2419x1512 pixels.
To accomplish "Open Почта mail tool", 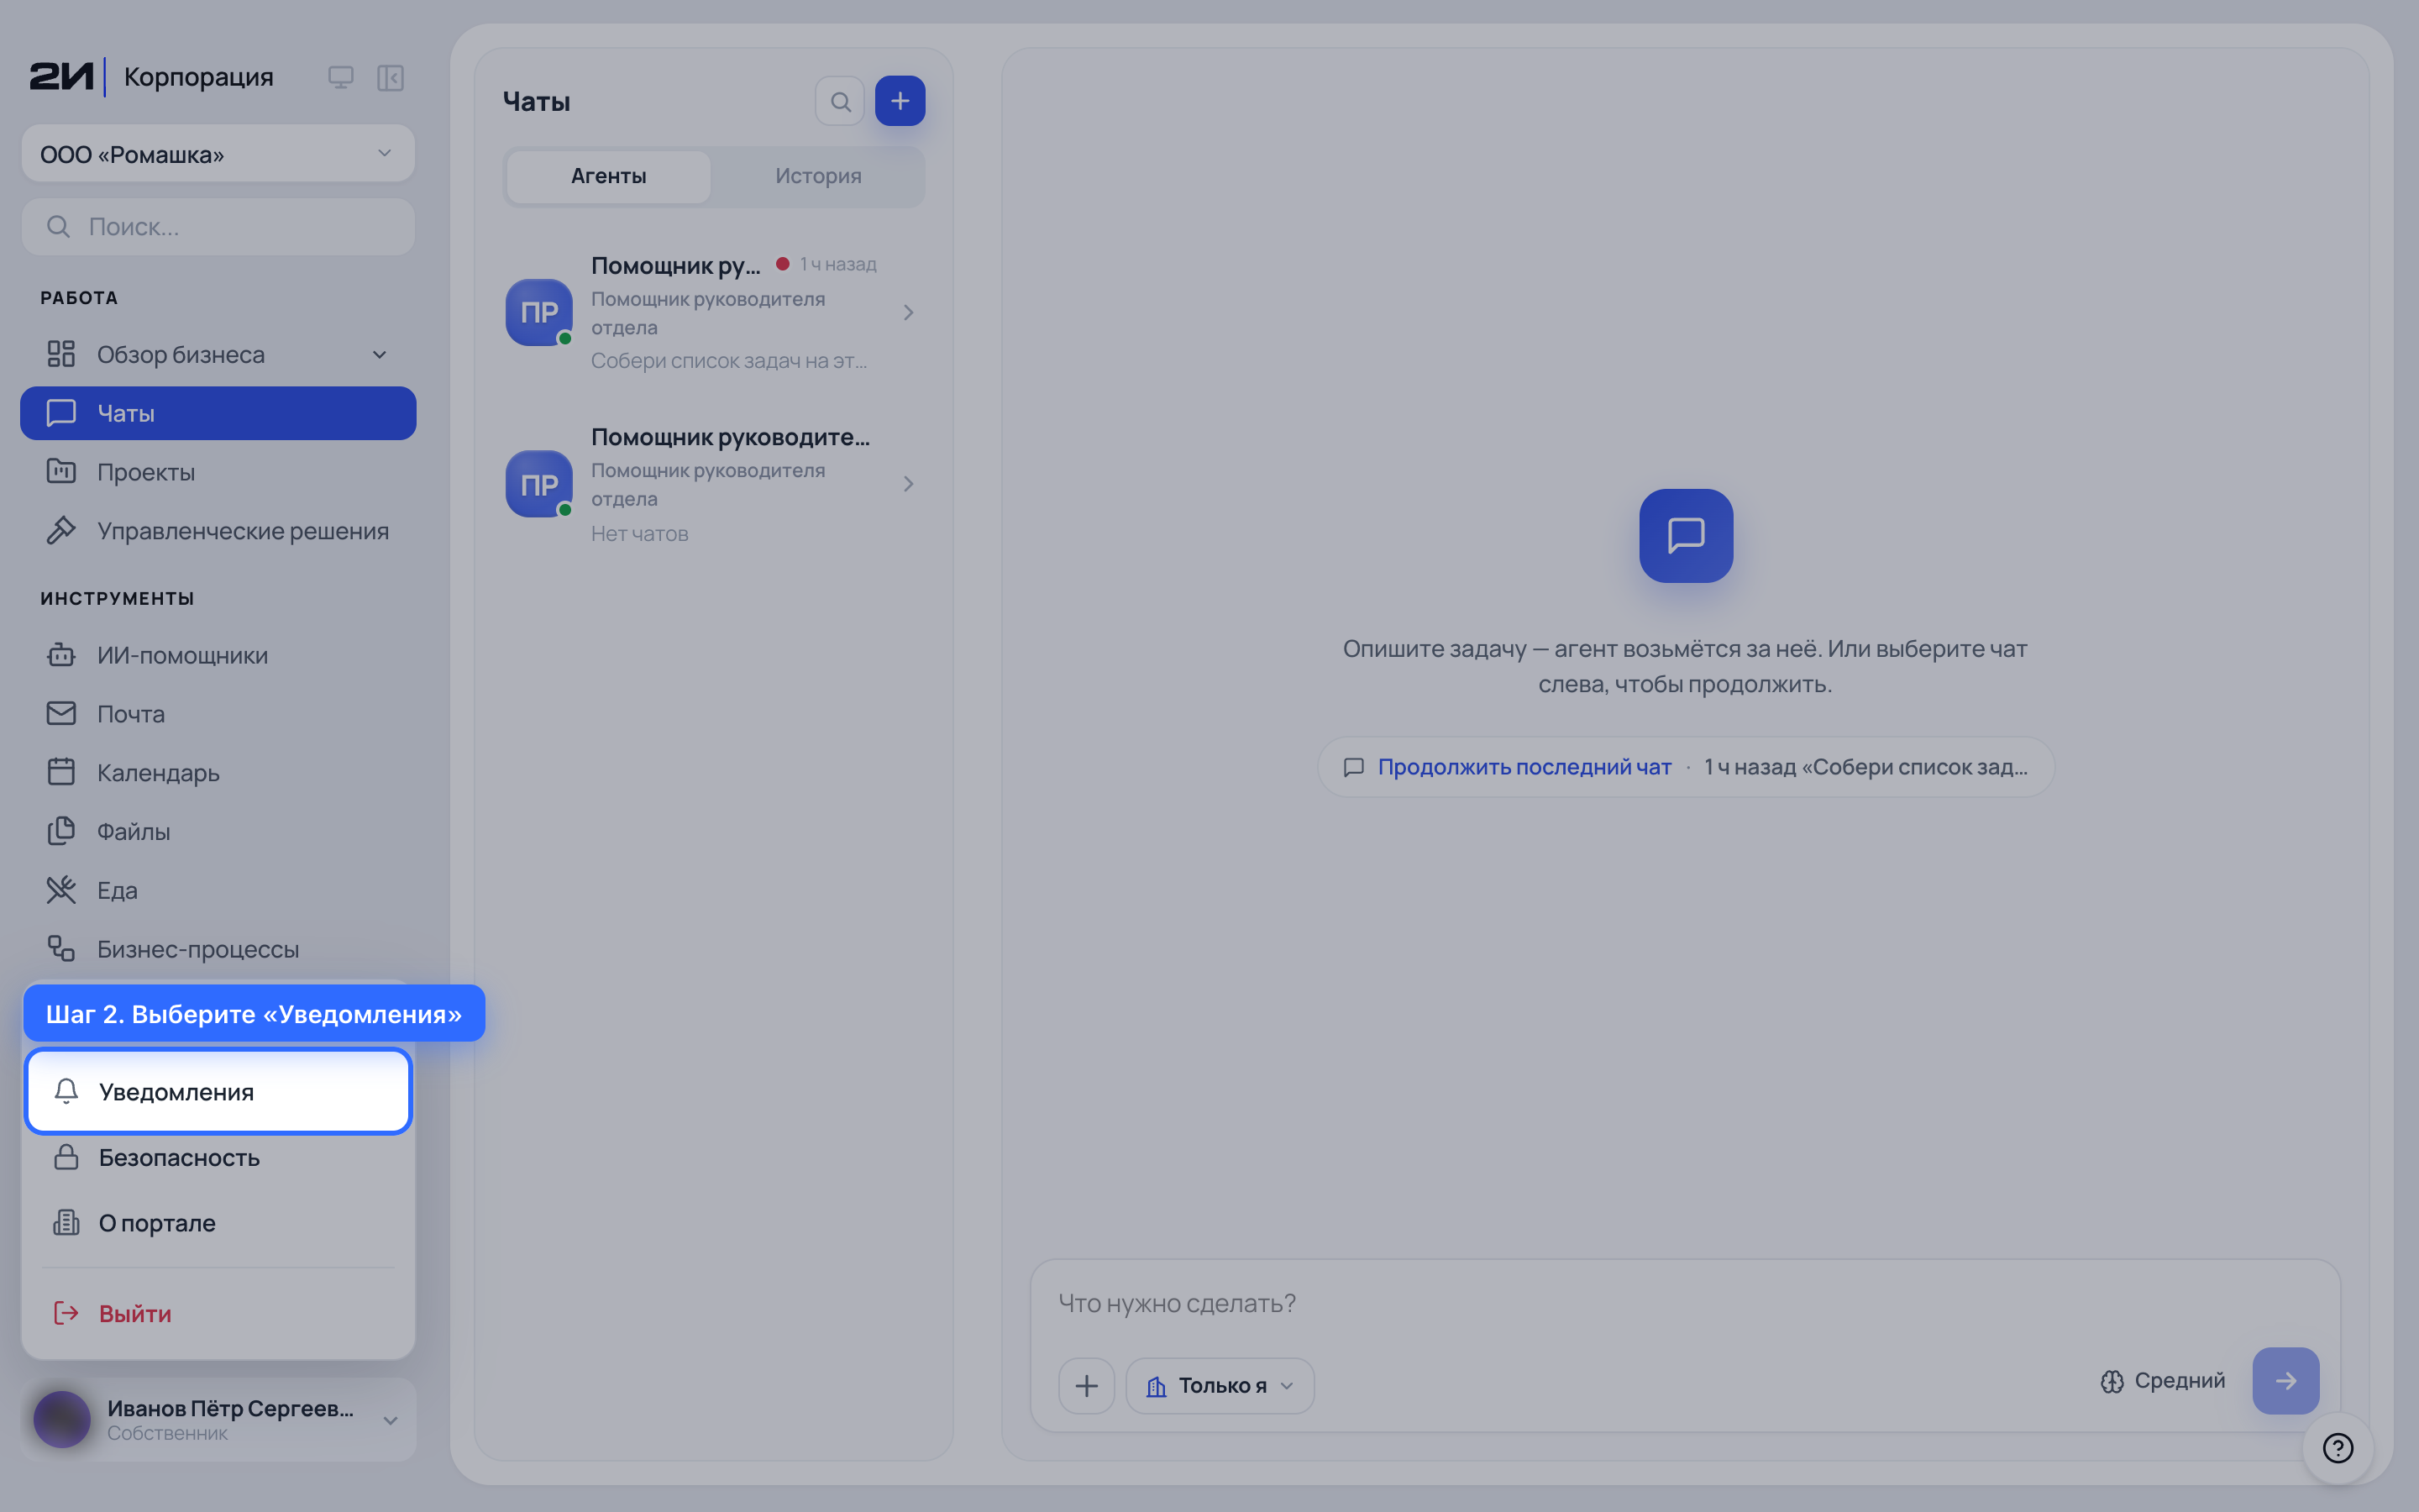I will click(218, 714).
